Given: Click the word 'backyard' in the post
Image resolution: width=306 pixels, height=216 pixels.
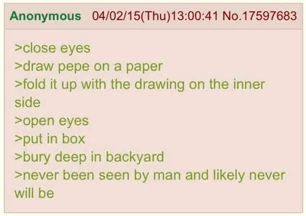Looking at the screenshot, I should pyautogui.click(x=135, y=157).
